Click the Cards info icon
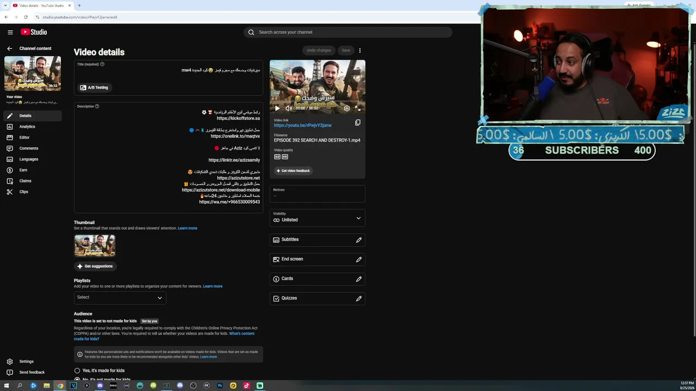The image size is (696, 391). click(276, 279)
